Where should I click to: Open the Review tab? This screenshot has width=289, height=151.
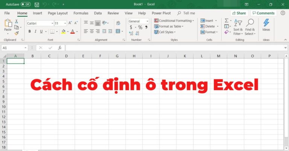113,13
